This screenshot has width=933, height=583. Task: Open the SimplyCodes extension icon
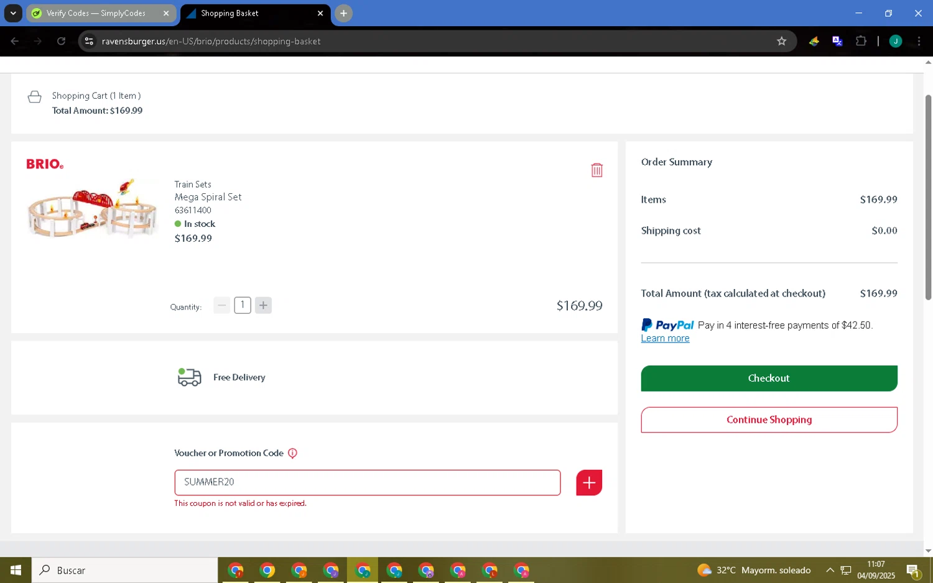(x=814, y=41)
